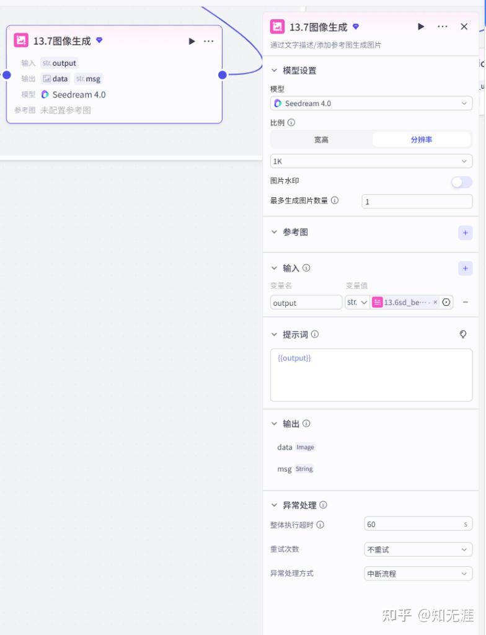Open the 异常处理方式 dropdown showing 中断流程

point(418,574)
